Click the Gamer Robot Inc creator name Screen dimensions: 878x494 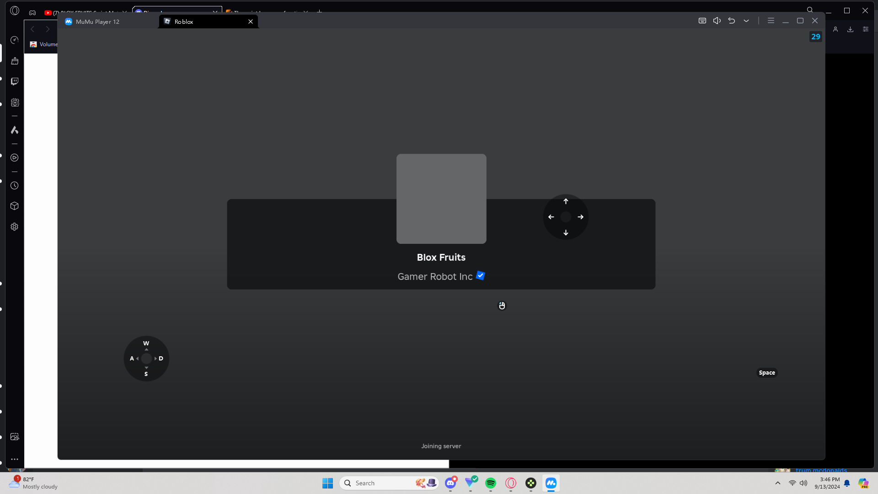point(435,277)
